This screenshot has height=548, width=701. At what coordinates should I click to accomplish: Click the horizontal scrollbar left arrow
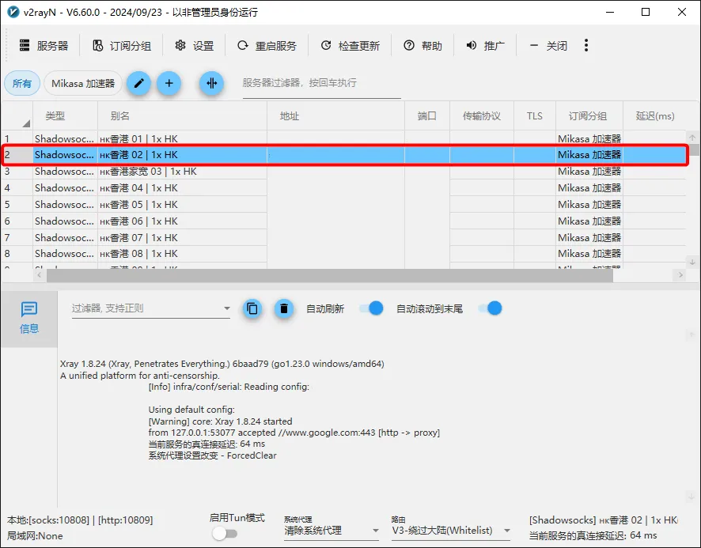click(40, 275)
